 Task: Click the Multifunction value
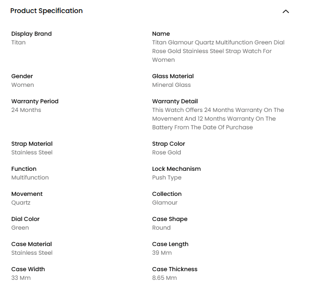(30, 178)
